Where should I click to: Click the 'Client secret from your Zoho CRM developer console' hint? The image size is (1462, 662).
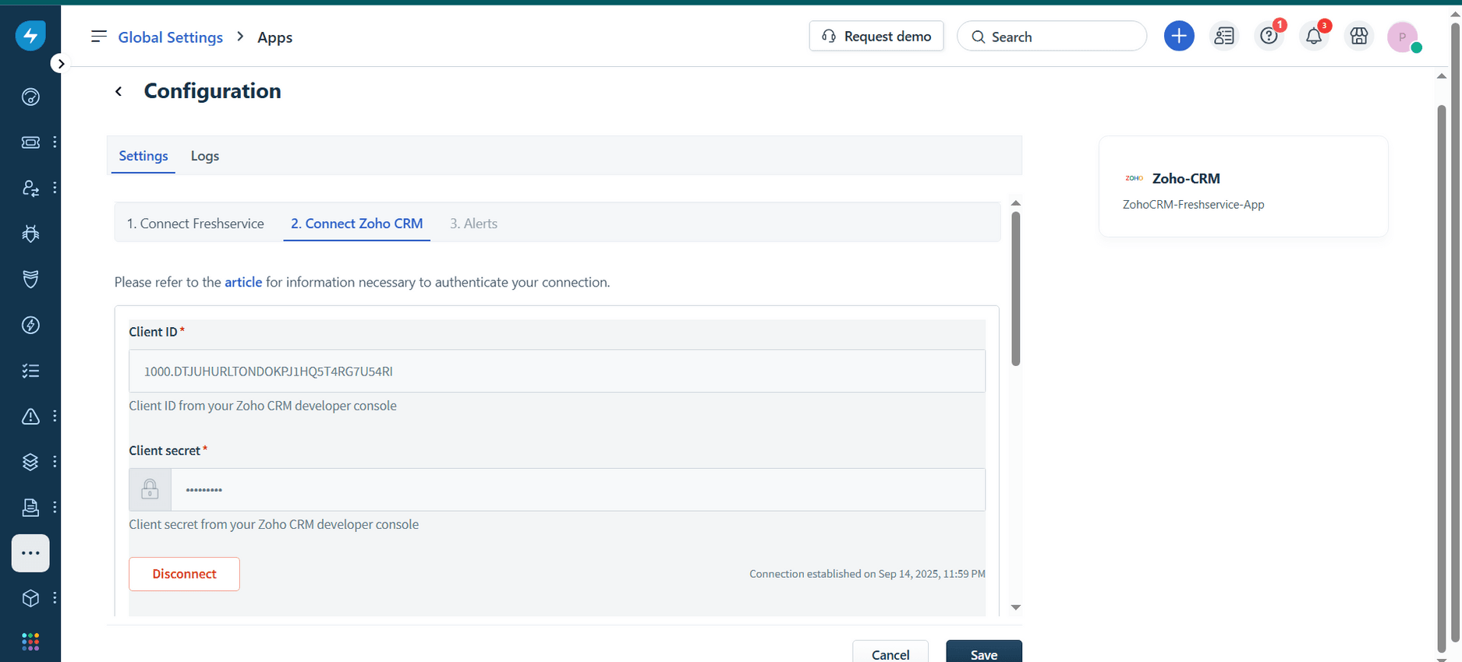coord(274,525)
